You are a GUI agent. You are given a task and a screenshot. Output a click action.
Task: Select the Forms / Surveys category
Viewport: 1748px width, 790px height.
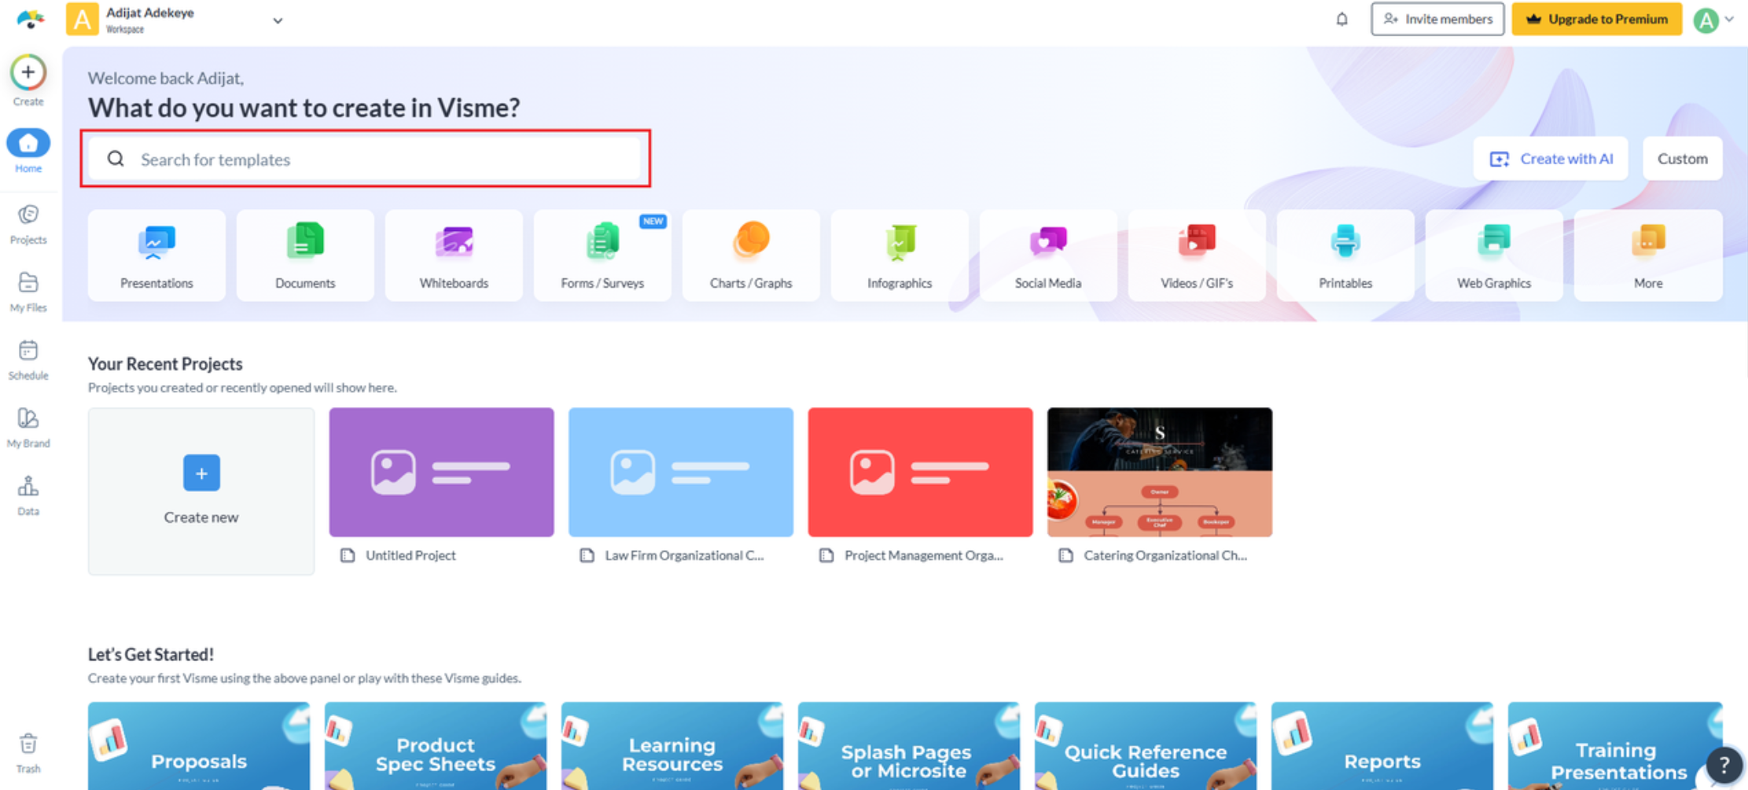point(602,255)
